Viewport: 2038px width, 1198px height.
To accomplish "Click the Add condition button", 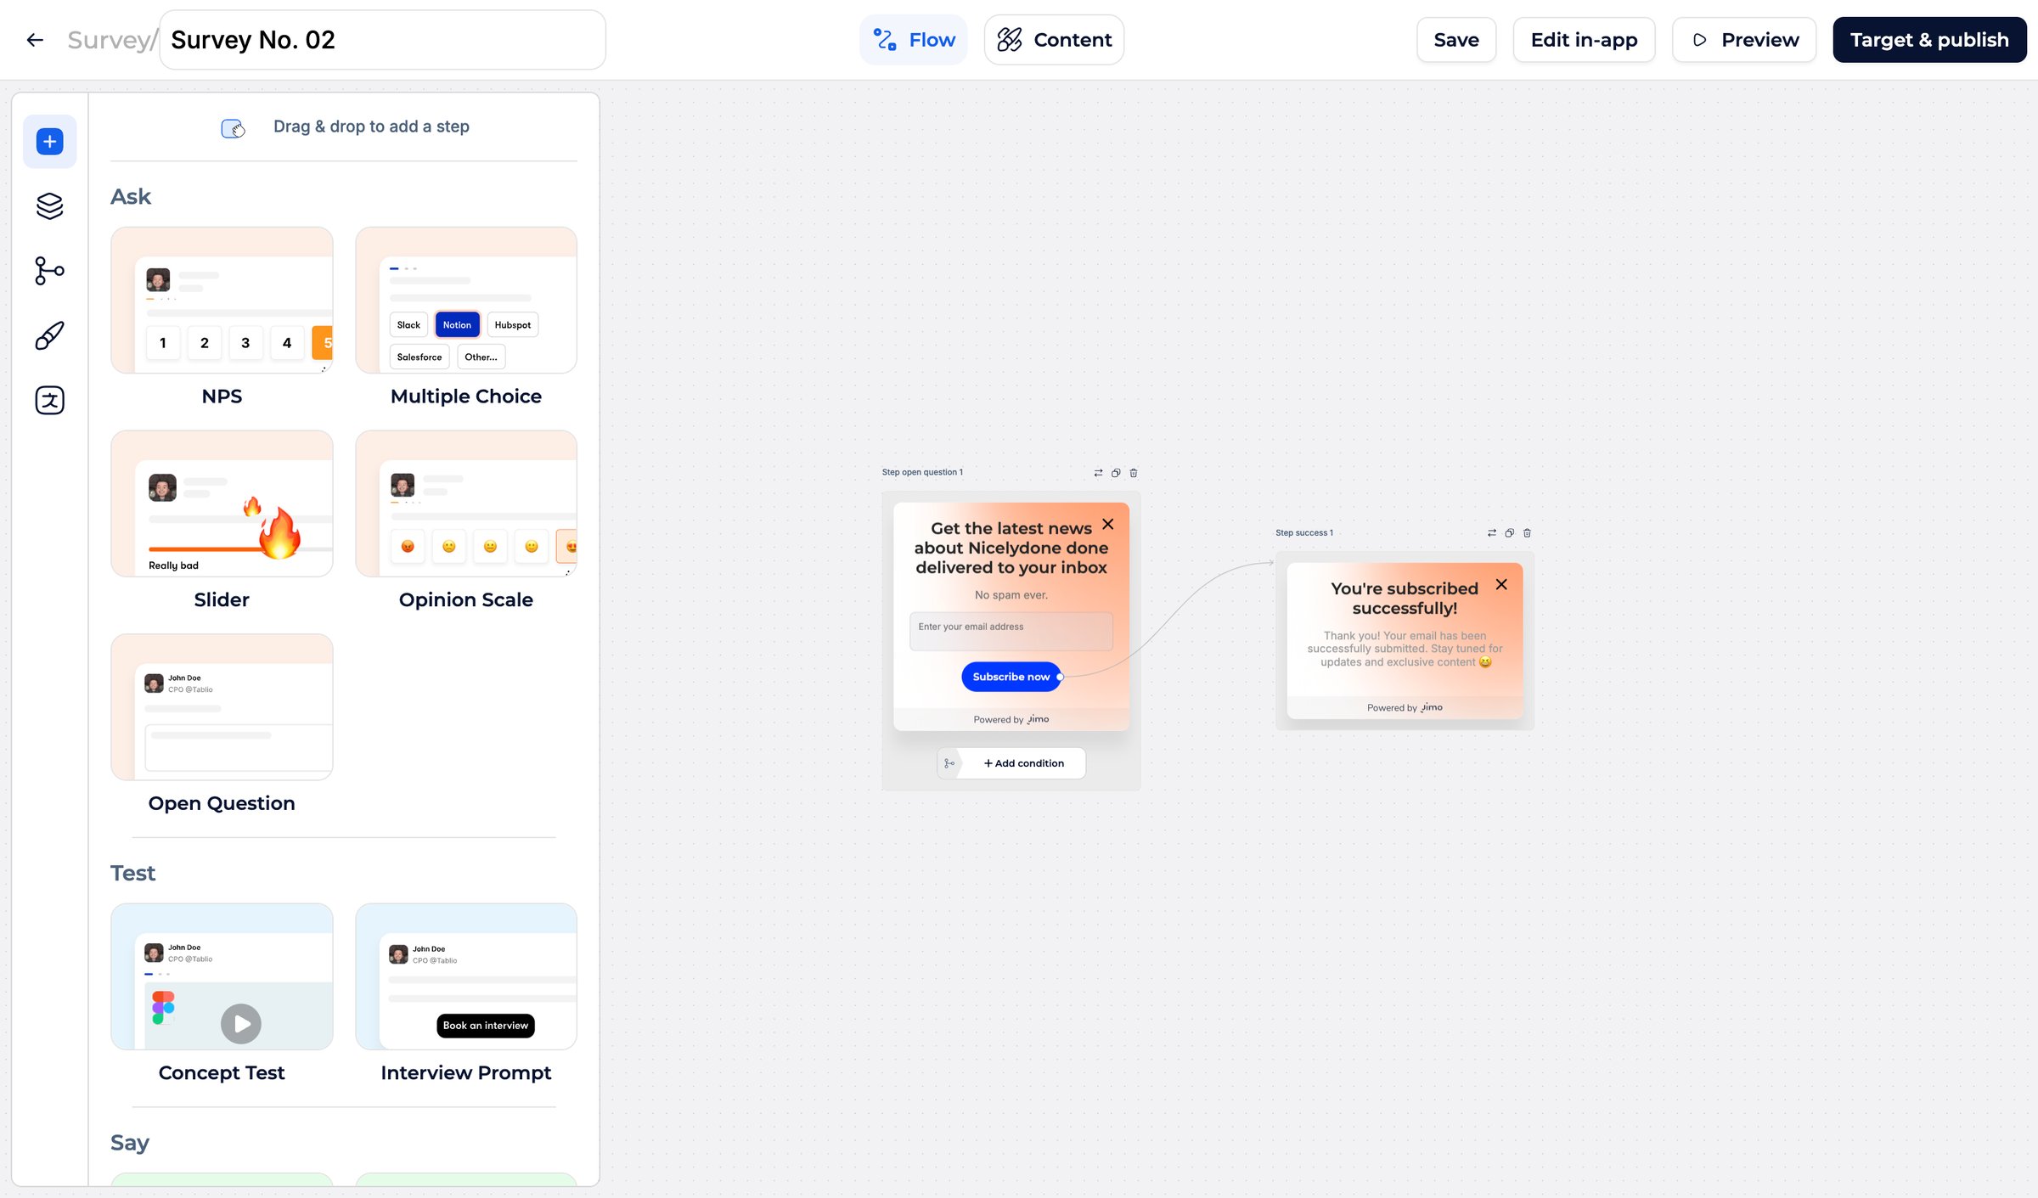I will click(x=1023, y=763).
